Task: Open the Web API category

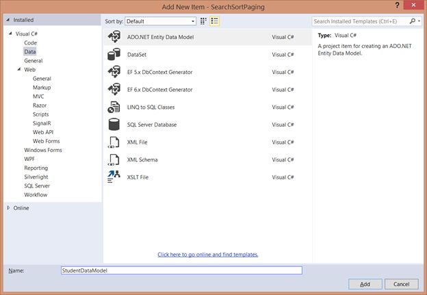Action: click(x=43, y=132)
